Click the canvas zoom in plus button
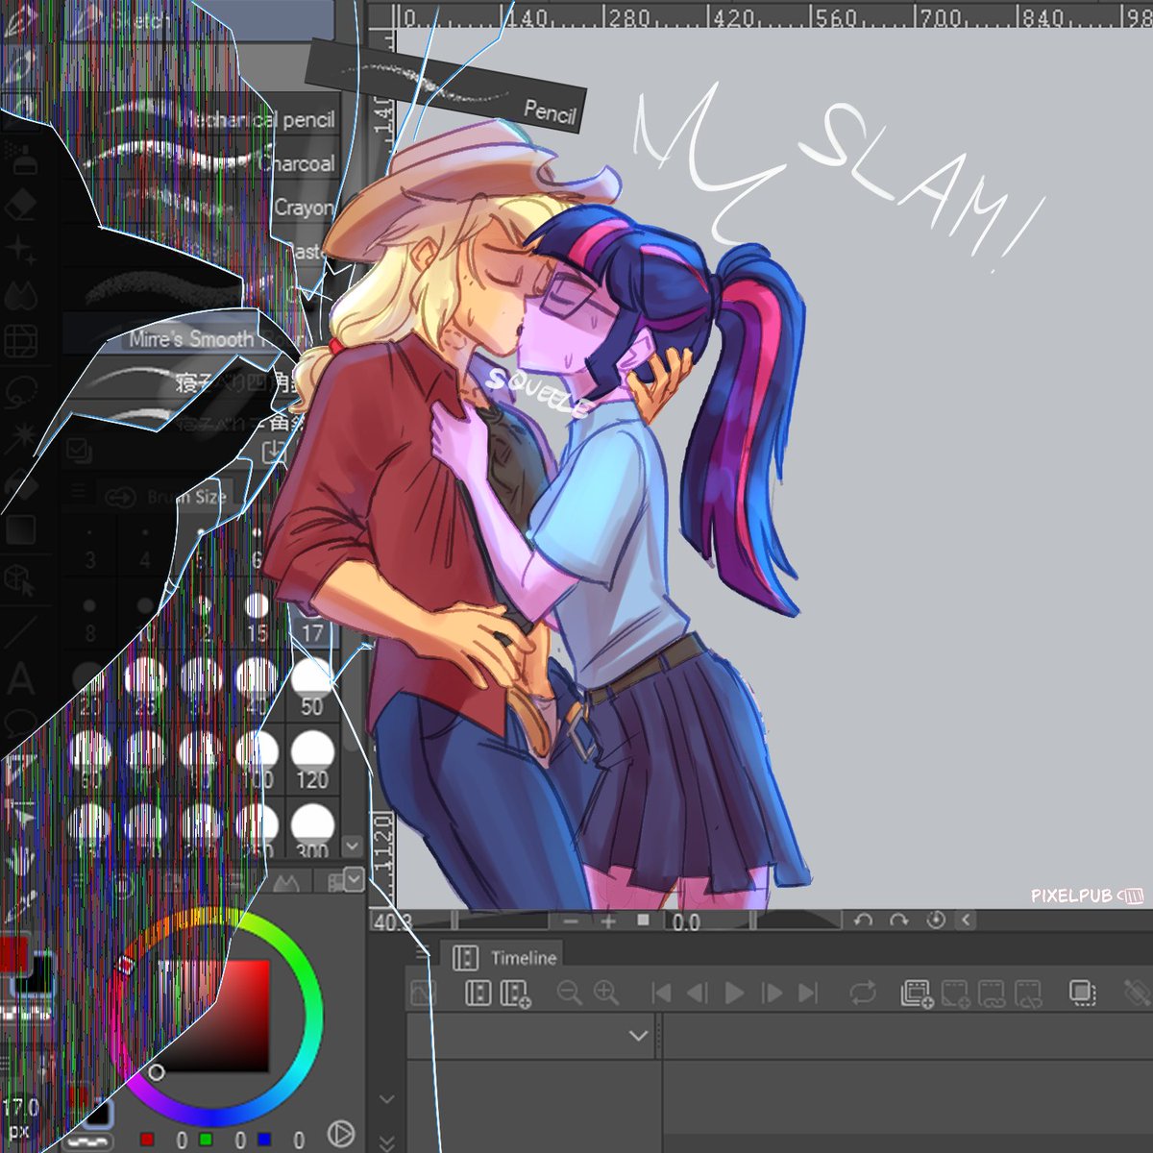The width and height of the screenshot is (1153, 1153). (x=608, y=920)
